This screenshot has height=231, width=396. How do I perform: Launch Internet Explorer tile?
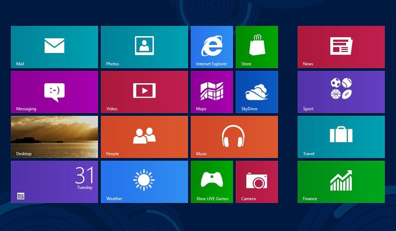tap(212, 47)
